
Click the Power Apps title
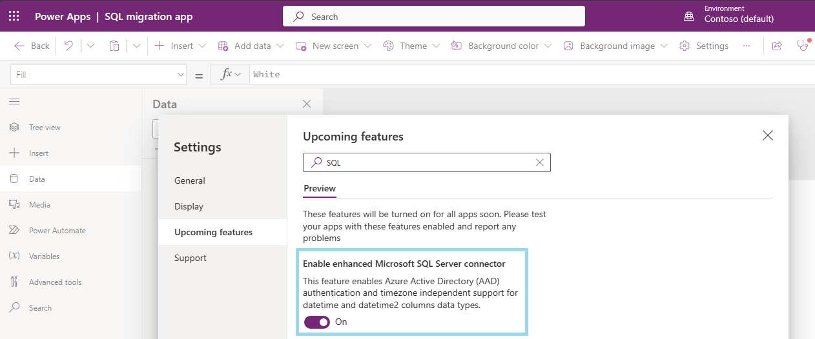pos(63,17)
